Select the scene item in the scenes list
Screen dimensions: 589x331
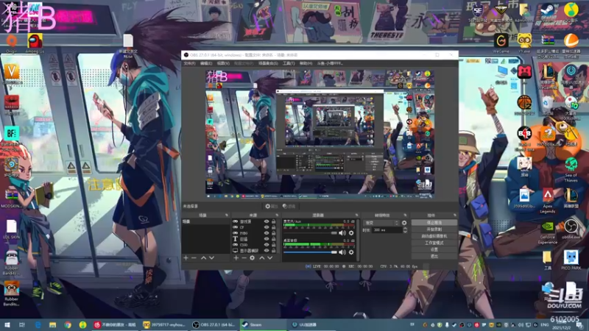pos(206,222)
